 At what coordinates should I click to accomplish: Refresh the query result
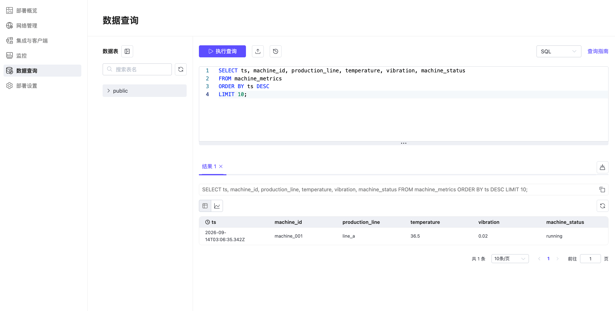pos(602,206)
